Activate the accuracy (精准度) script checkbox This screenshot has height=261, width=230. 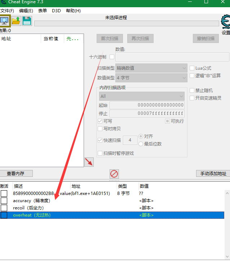[4, 201]
